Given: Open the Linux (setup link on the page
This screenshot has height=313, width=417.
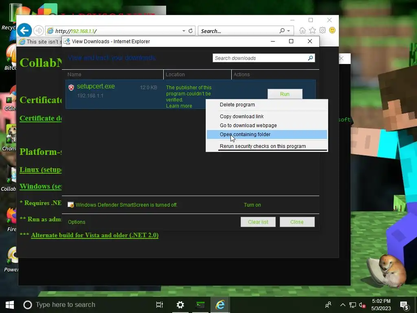Looking at the screenshot, I should pos(41,170).
